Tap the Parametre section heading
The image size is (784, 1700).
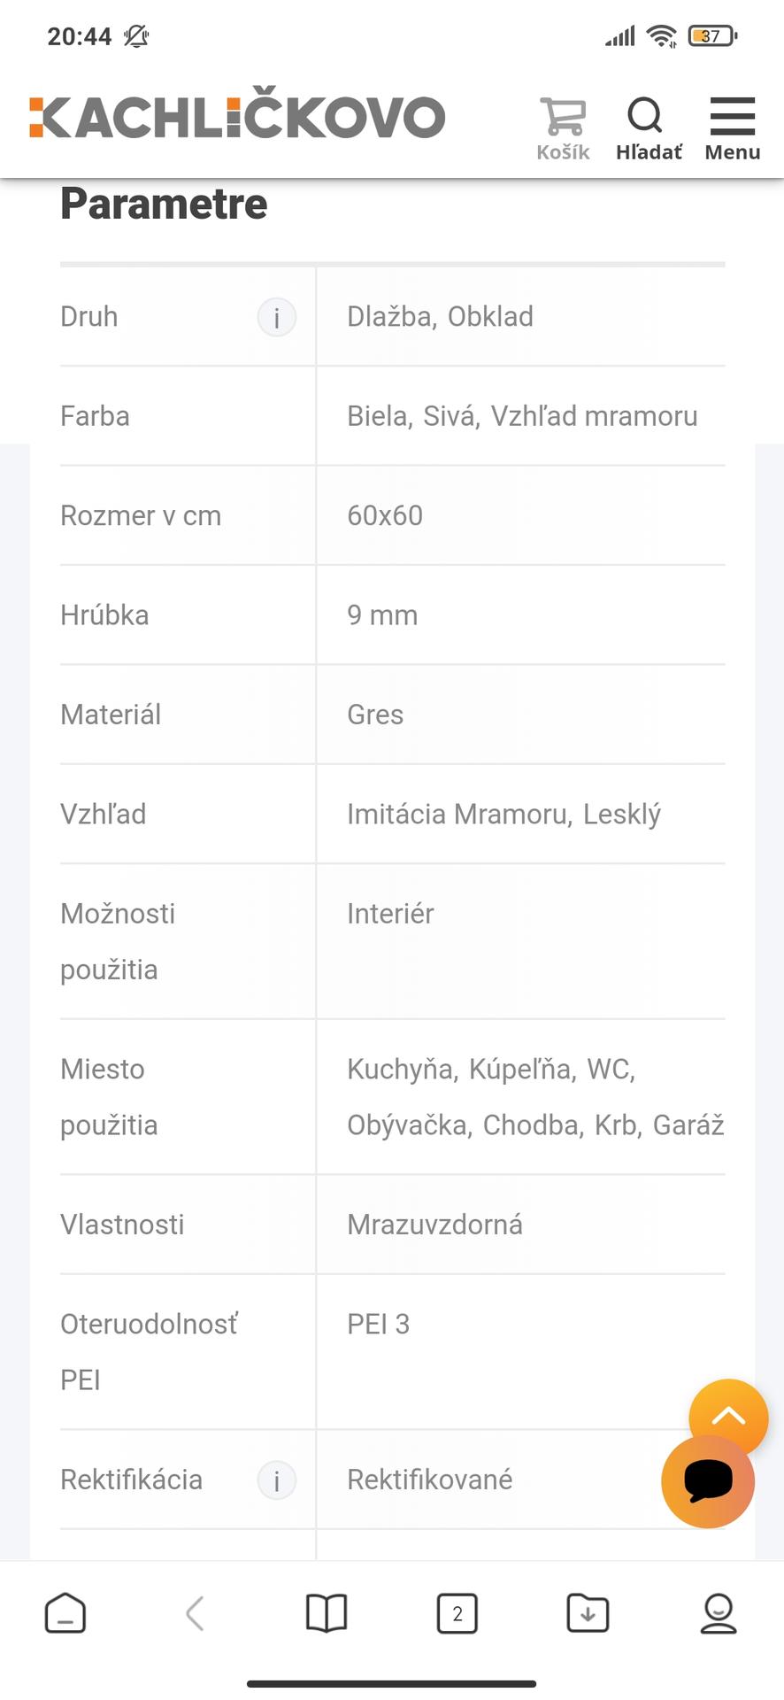coord(164,205)
